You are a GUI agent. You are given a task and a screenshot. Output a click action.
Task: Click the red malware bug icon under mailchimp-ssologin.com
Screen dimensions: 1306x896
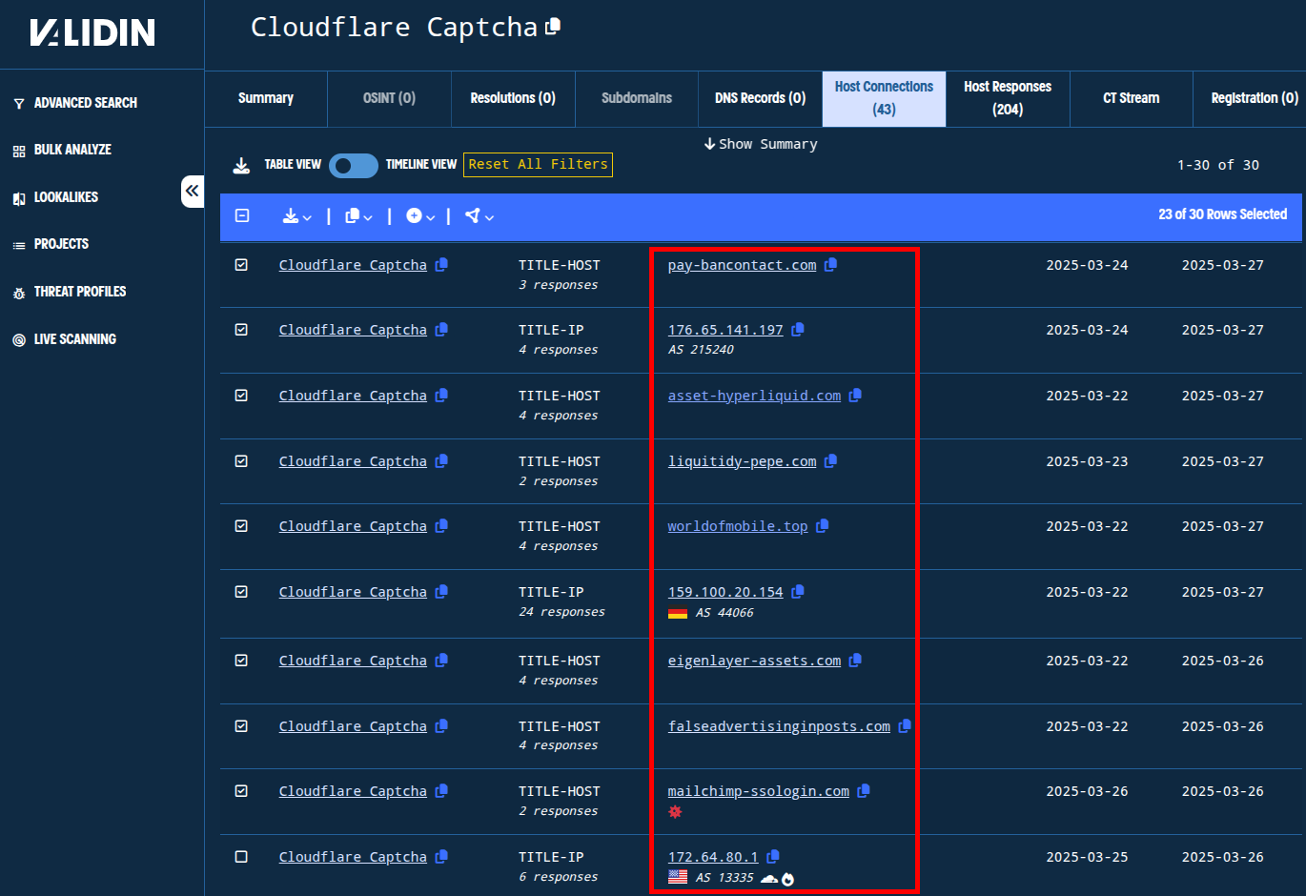pyautogui.click(x=675, y=812)
